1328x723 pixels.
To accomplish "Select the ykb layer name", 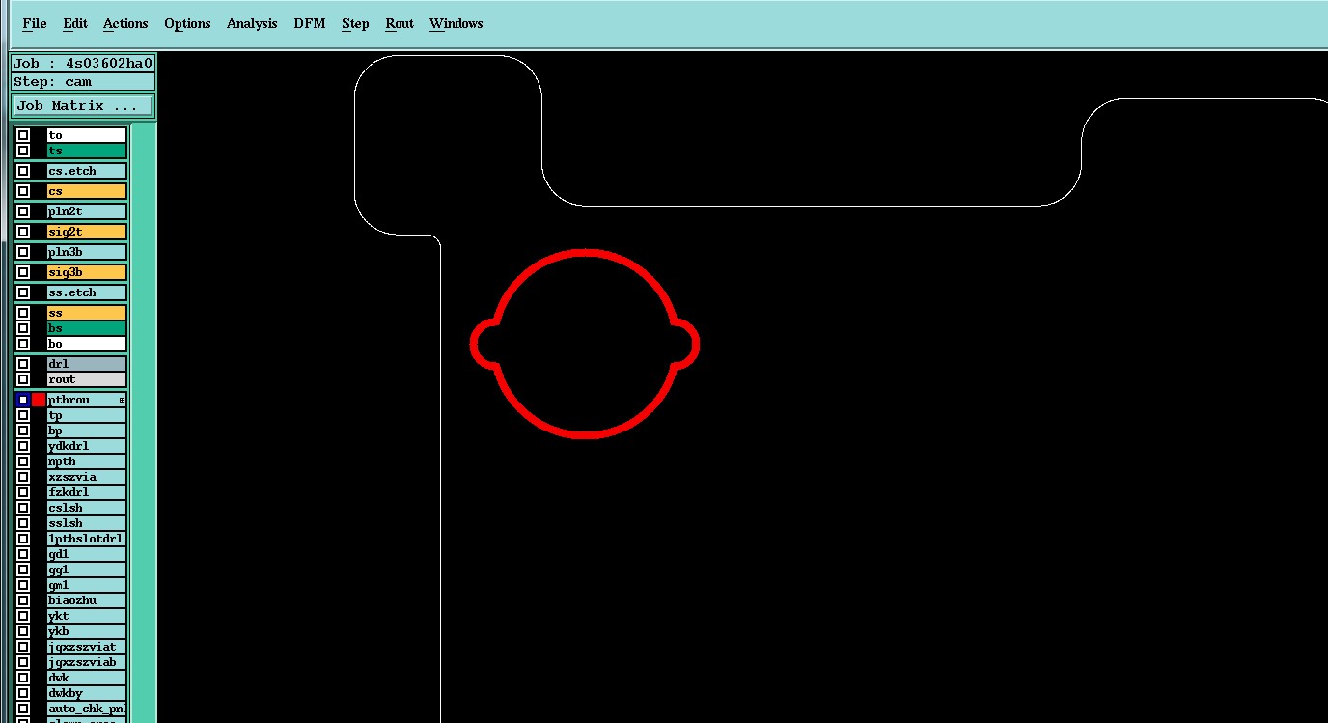I will [x=87, y=631].
